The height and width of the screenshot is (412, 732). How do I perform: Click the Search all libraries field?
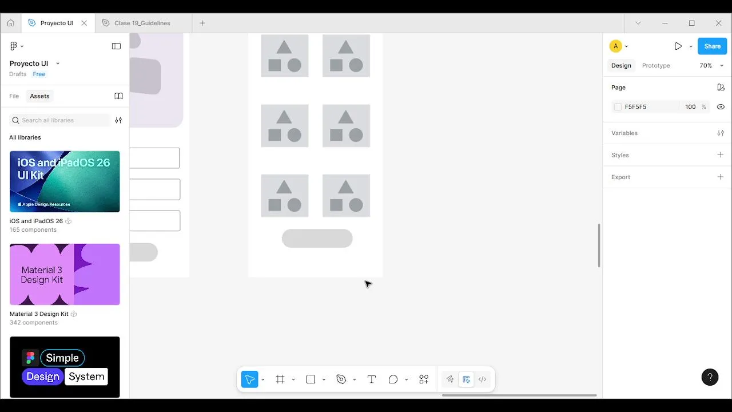[x=59, y=120]
